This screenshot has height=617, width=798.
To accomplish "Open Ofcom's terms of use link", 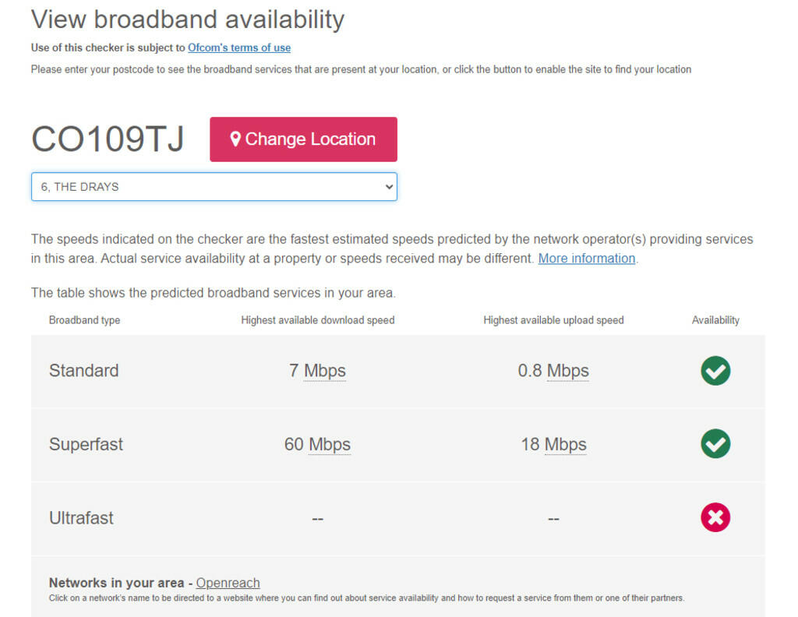I will [x=239, y=48].
